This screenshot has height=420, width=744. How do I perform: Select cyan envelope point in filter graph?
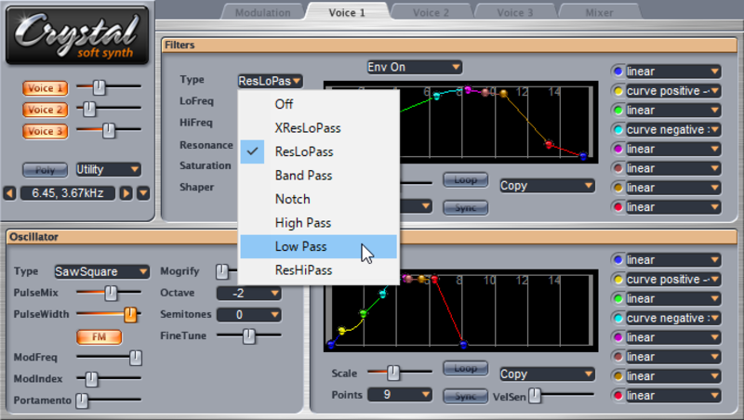(x=436, y=97)
